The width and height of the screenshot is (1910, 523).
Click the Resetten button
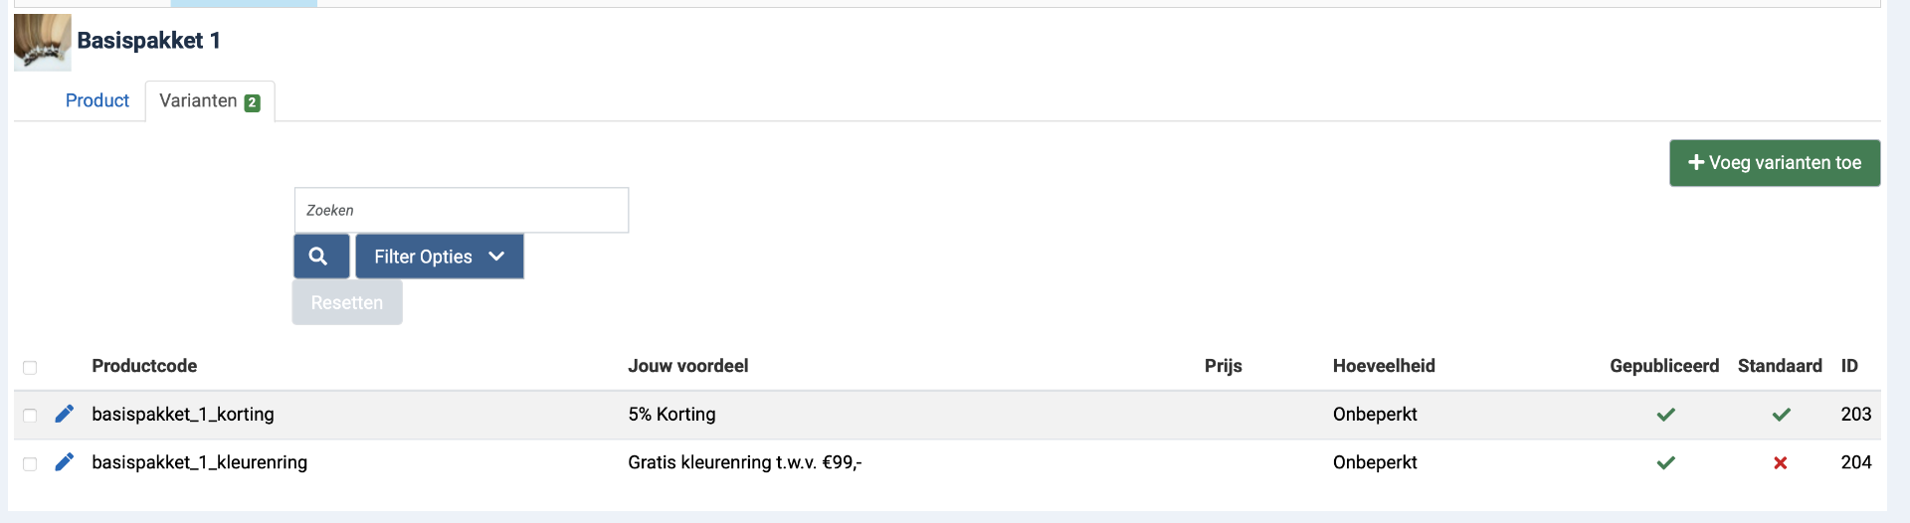[346, 302]
